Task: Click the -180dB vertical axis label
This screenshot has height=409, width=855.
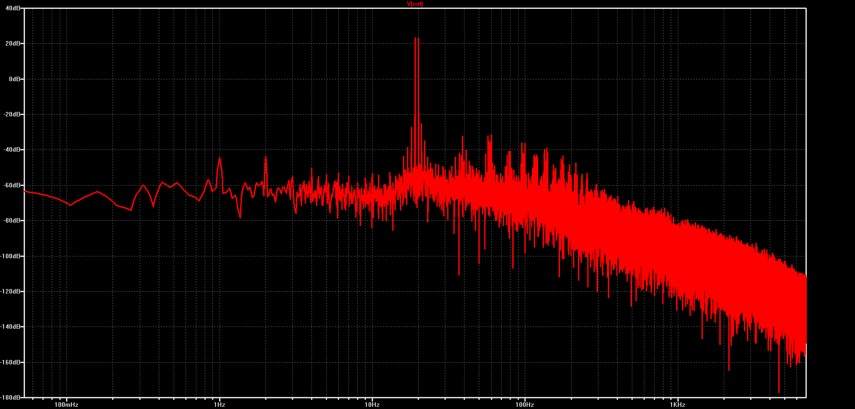Action: click(x=10, y=397)
